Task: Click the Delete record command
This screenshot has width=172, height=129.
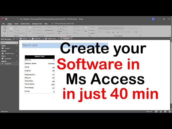Action: tap(66, 33)
